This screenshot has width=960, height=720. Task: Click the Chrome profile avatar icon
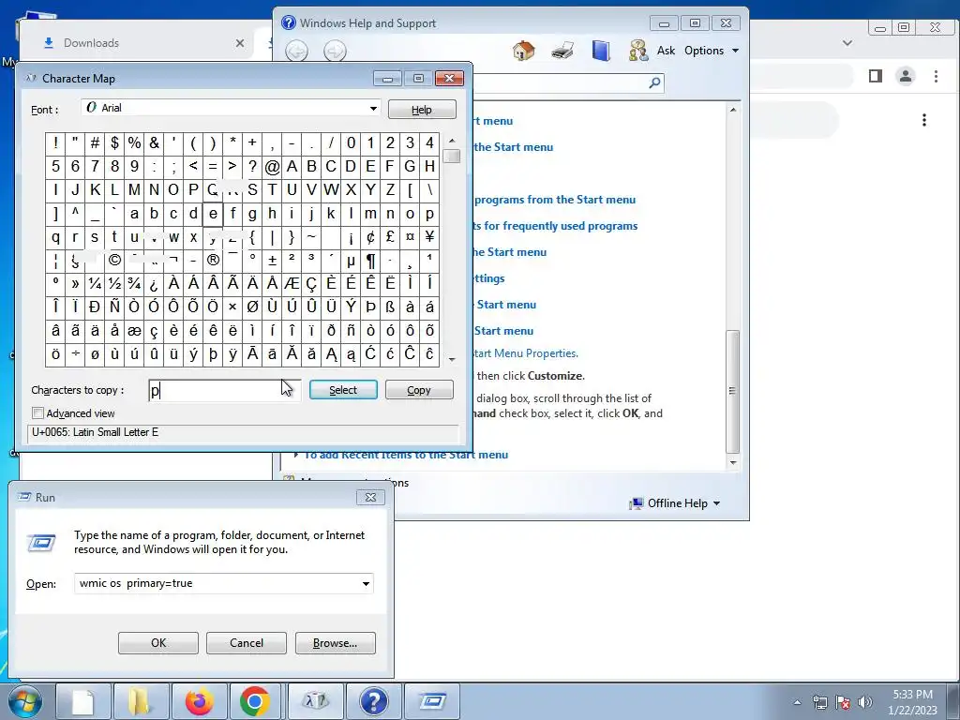[906, 76]
